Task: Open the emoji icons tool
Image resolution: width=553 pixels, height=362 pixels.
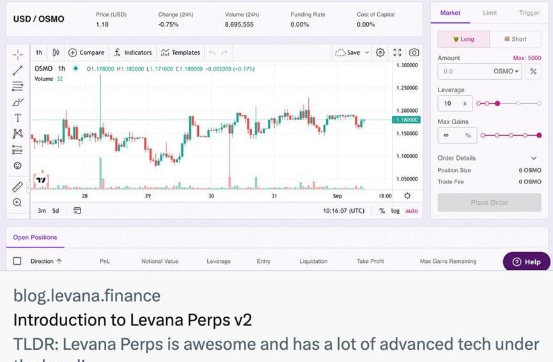Action: [17, 165]
